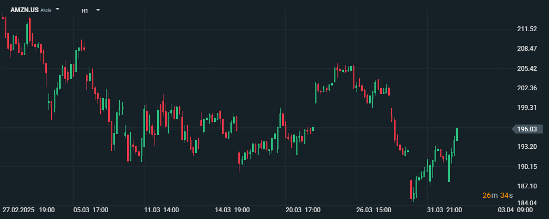Image resolution: width=549 pixels, height=219 pixels.
Task: Click the 211.52 price axis label
Action: click(x=527, y=29)
